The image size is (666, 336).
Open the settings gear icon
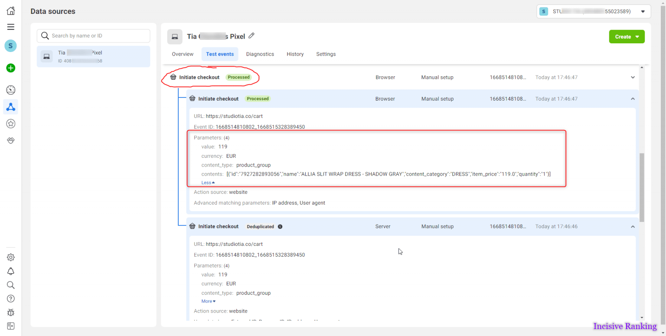tap(10, 257)
